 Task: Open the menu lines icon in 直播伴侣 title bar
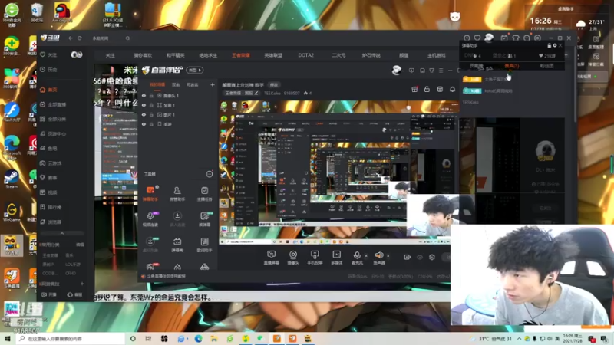pyautogui.click(x=441, y=71)
